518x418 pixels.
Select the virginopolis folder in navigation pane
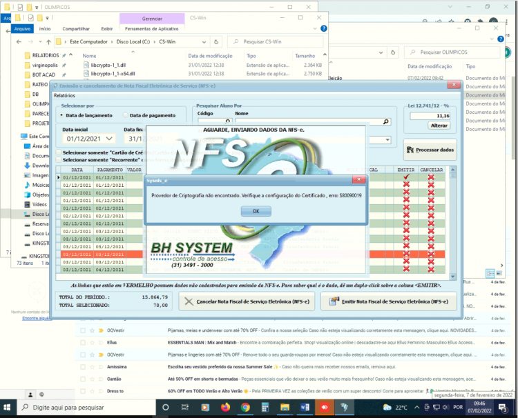pos(45,65)
